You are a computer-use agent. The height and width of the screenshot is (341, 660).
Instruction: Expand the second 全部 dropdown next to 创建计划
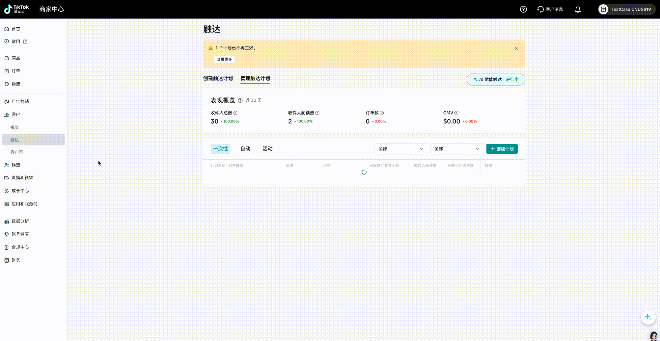pos(456,149)
